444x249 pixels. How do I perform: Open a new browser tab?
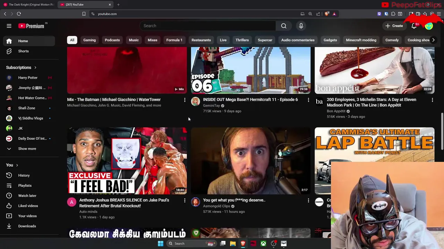point(118,4)
